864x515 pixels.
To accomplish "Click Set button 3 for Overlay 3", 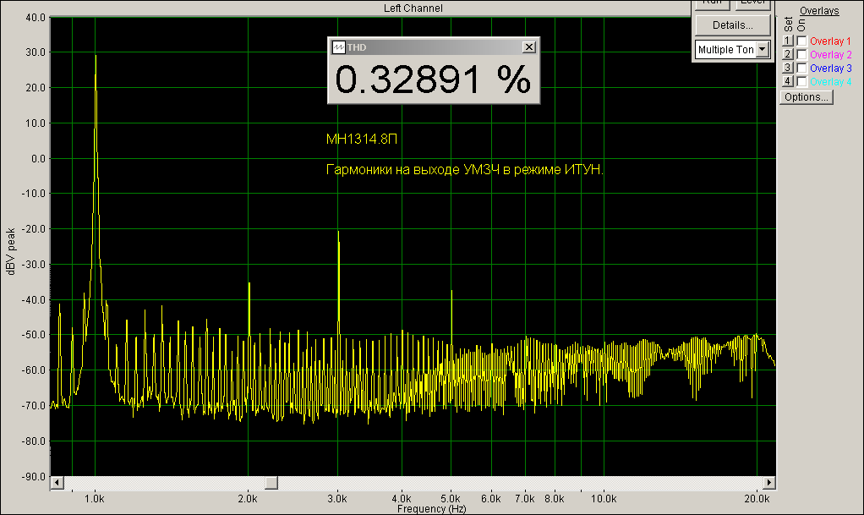I will click(x=787, y=68).
